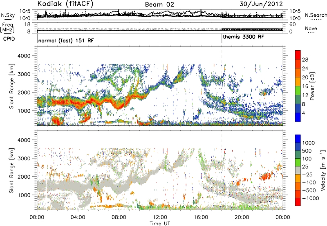
Task: Click the '-1000' tick on Velocity colorbar
Action: pyautogui.click(x=311, y=198)
